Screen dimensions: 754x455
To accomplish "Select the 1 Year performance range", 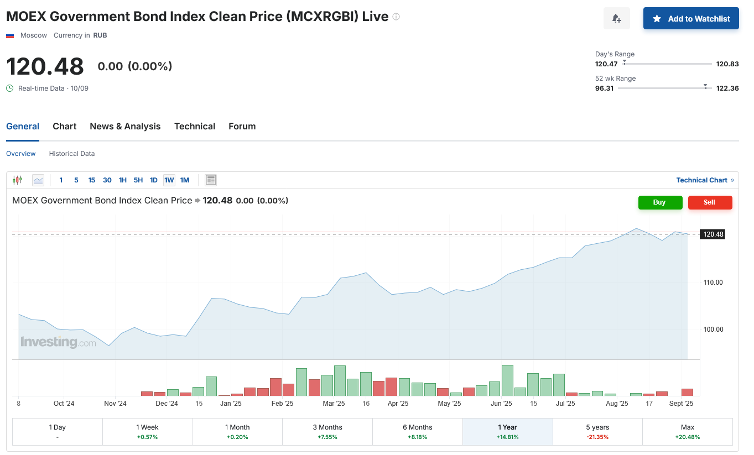I will point(507,432).
